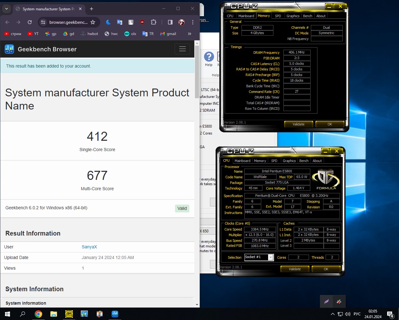Open Bench tab in top CPU-Z window

click(307, 16)
